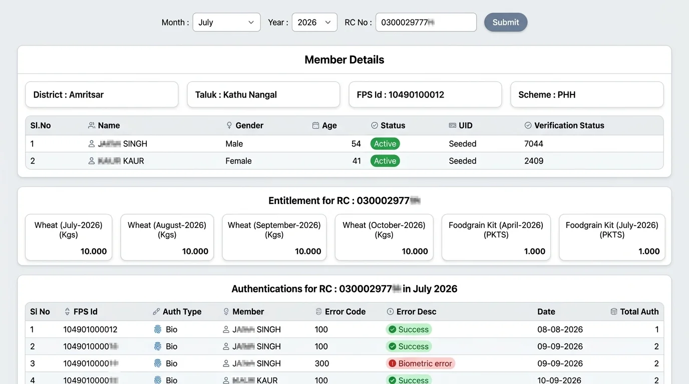Focus the RC No input field

pos(426,22)
